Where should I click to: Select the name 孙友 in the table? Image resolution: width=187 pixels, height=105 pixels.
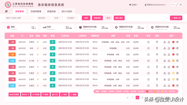(31, 55)
